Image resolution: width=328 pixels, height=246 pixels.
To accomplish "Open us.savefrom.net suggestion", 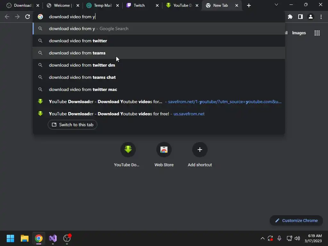I will [159, 114].
